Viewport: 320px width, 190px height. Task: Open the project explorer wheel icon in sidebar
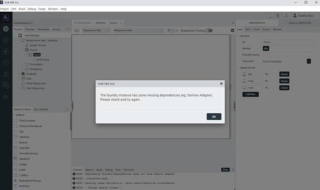click(x=6, y=29)
